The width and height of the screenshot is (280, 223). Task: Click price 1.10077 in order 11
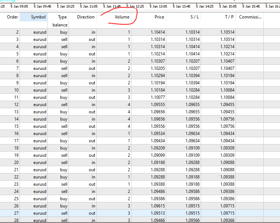[x=158, y=97]
